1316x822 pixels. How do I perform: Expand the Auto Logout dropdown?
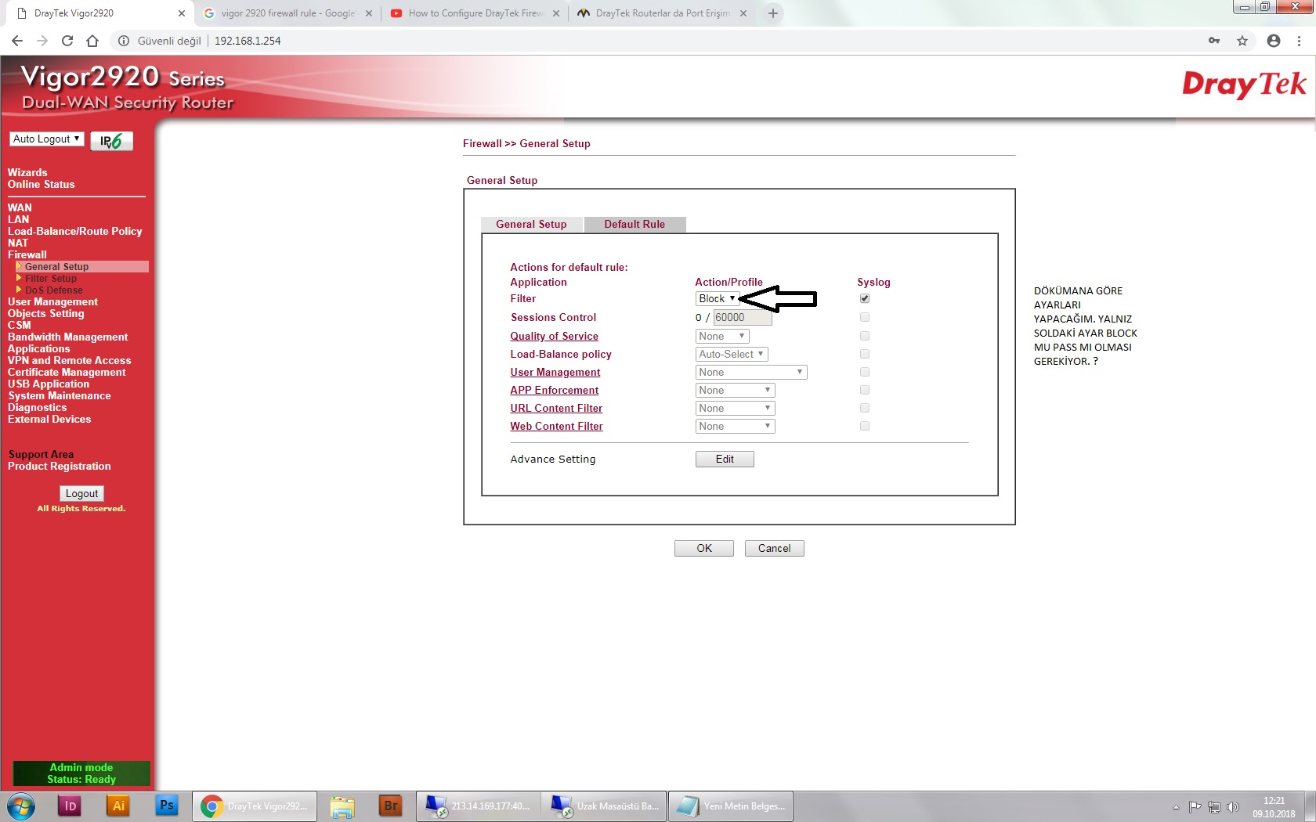point(47,139)
